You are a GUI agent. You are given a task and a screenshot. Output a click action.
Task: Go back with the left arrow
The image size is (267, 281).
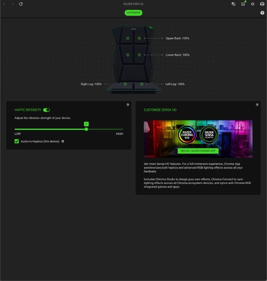4,4
